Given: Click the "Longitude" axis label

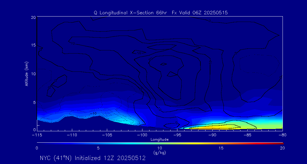Looking at the screenshot, I should click(x=159, y=140).
